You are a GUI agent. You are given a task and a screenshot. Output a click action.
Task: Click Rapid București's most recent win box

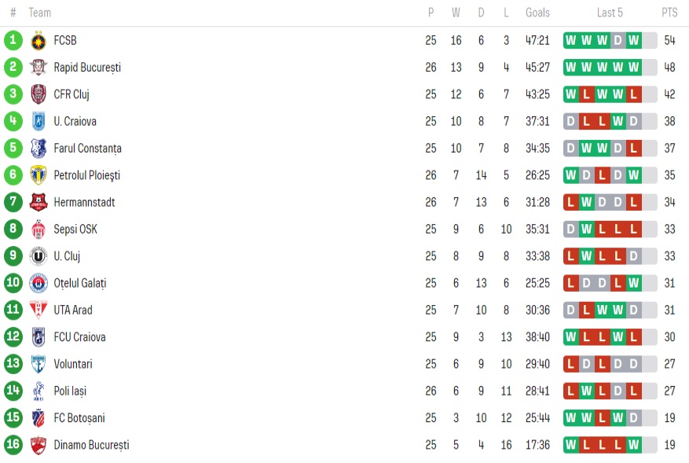tap(633, 68)
